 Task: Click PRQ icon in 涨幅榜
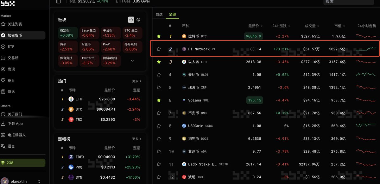[x=71, y=167]
